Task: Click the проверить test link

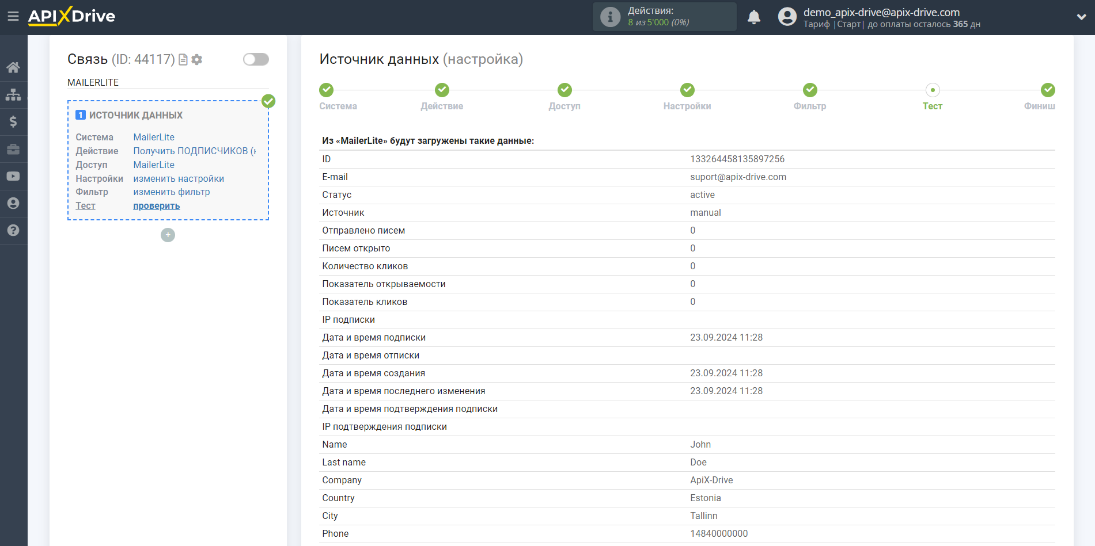Action: pos(157,205)
